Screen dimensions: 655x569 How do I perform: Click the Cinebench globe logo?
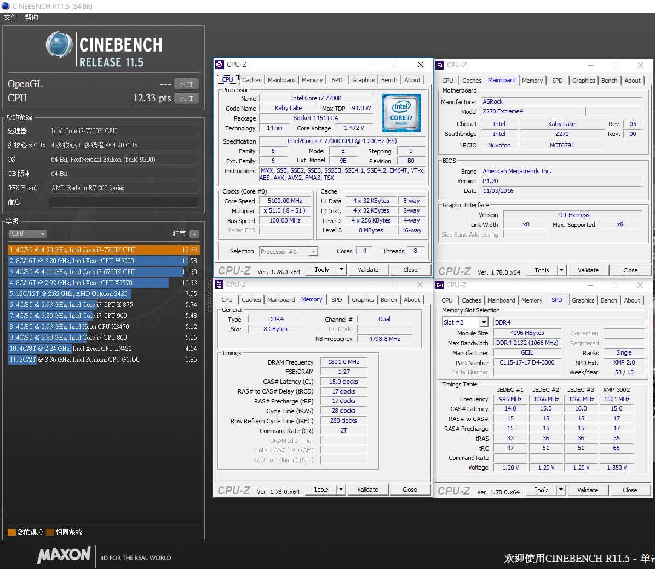tap(59, 44)
